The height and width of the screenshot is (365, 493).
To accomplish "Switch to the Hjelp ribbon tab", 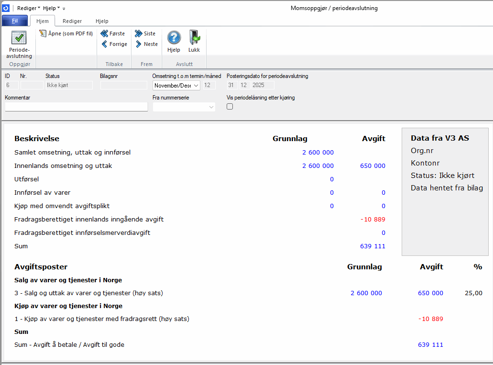I will pos(102,21).
